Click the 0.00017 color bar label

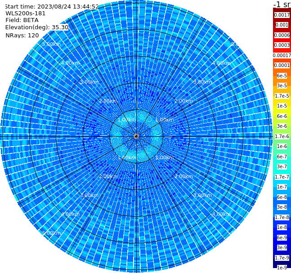(x=282, y=55)
